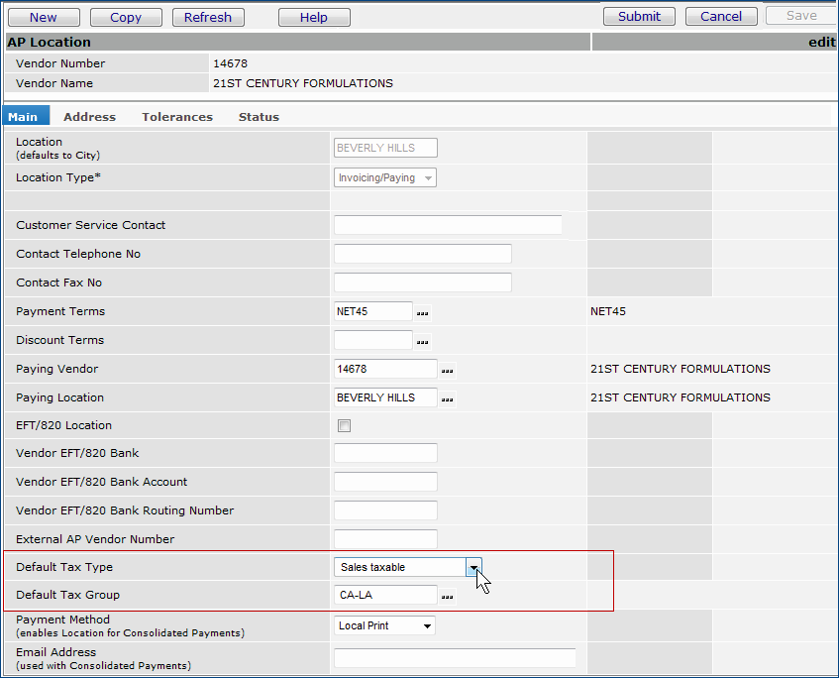
Task: Switch to the Tolerances tab
Action: (x=177, y=117)
